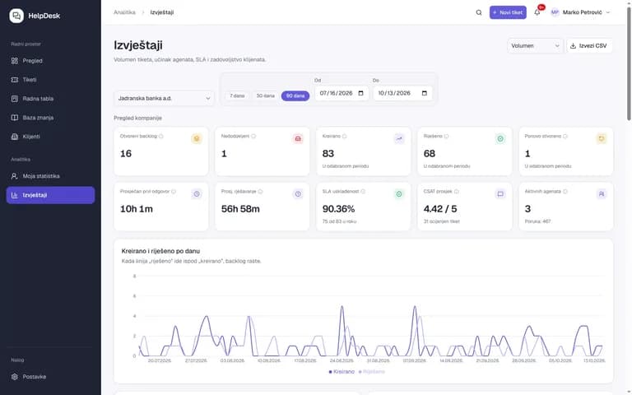This screenshot has width=632, height=395.
Task: Click the chart title Kreirano i riješeno po danu
Action: [160, 251]
